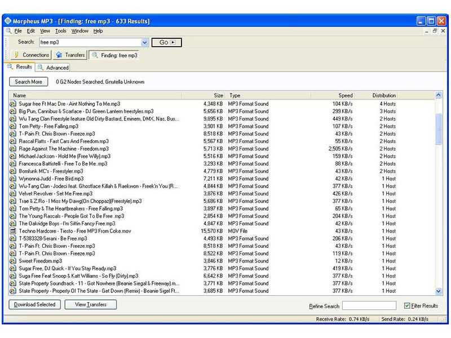Viewport: 451px width, 338px height.
Task: Click the View Transfers button
Action: [x=91, y=304]
